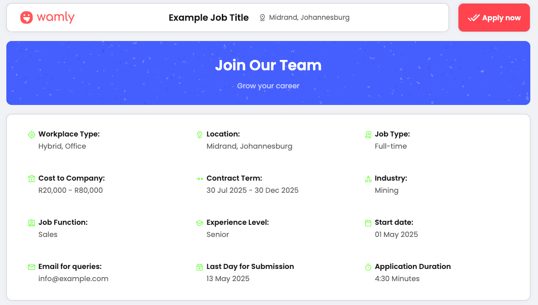Click the wamly brand name text
538x305 pixels.
[56, 18]
